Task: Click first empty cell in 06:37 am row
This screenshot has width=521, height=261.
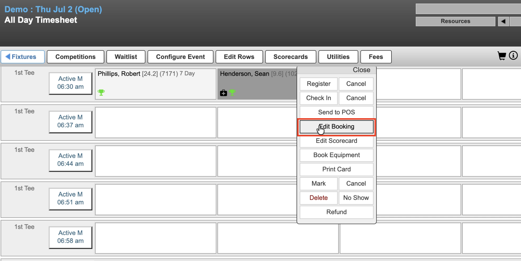Action: (156, 123)
